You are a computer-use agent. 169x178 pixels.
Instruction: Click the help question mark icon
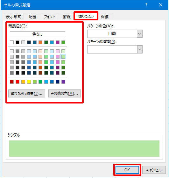[x=146, y=5]
